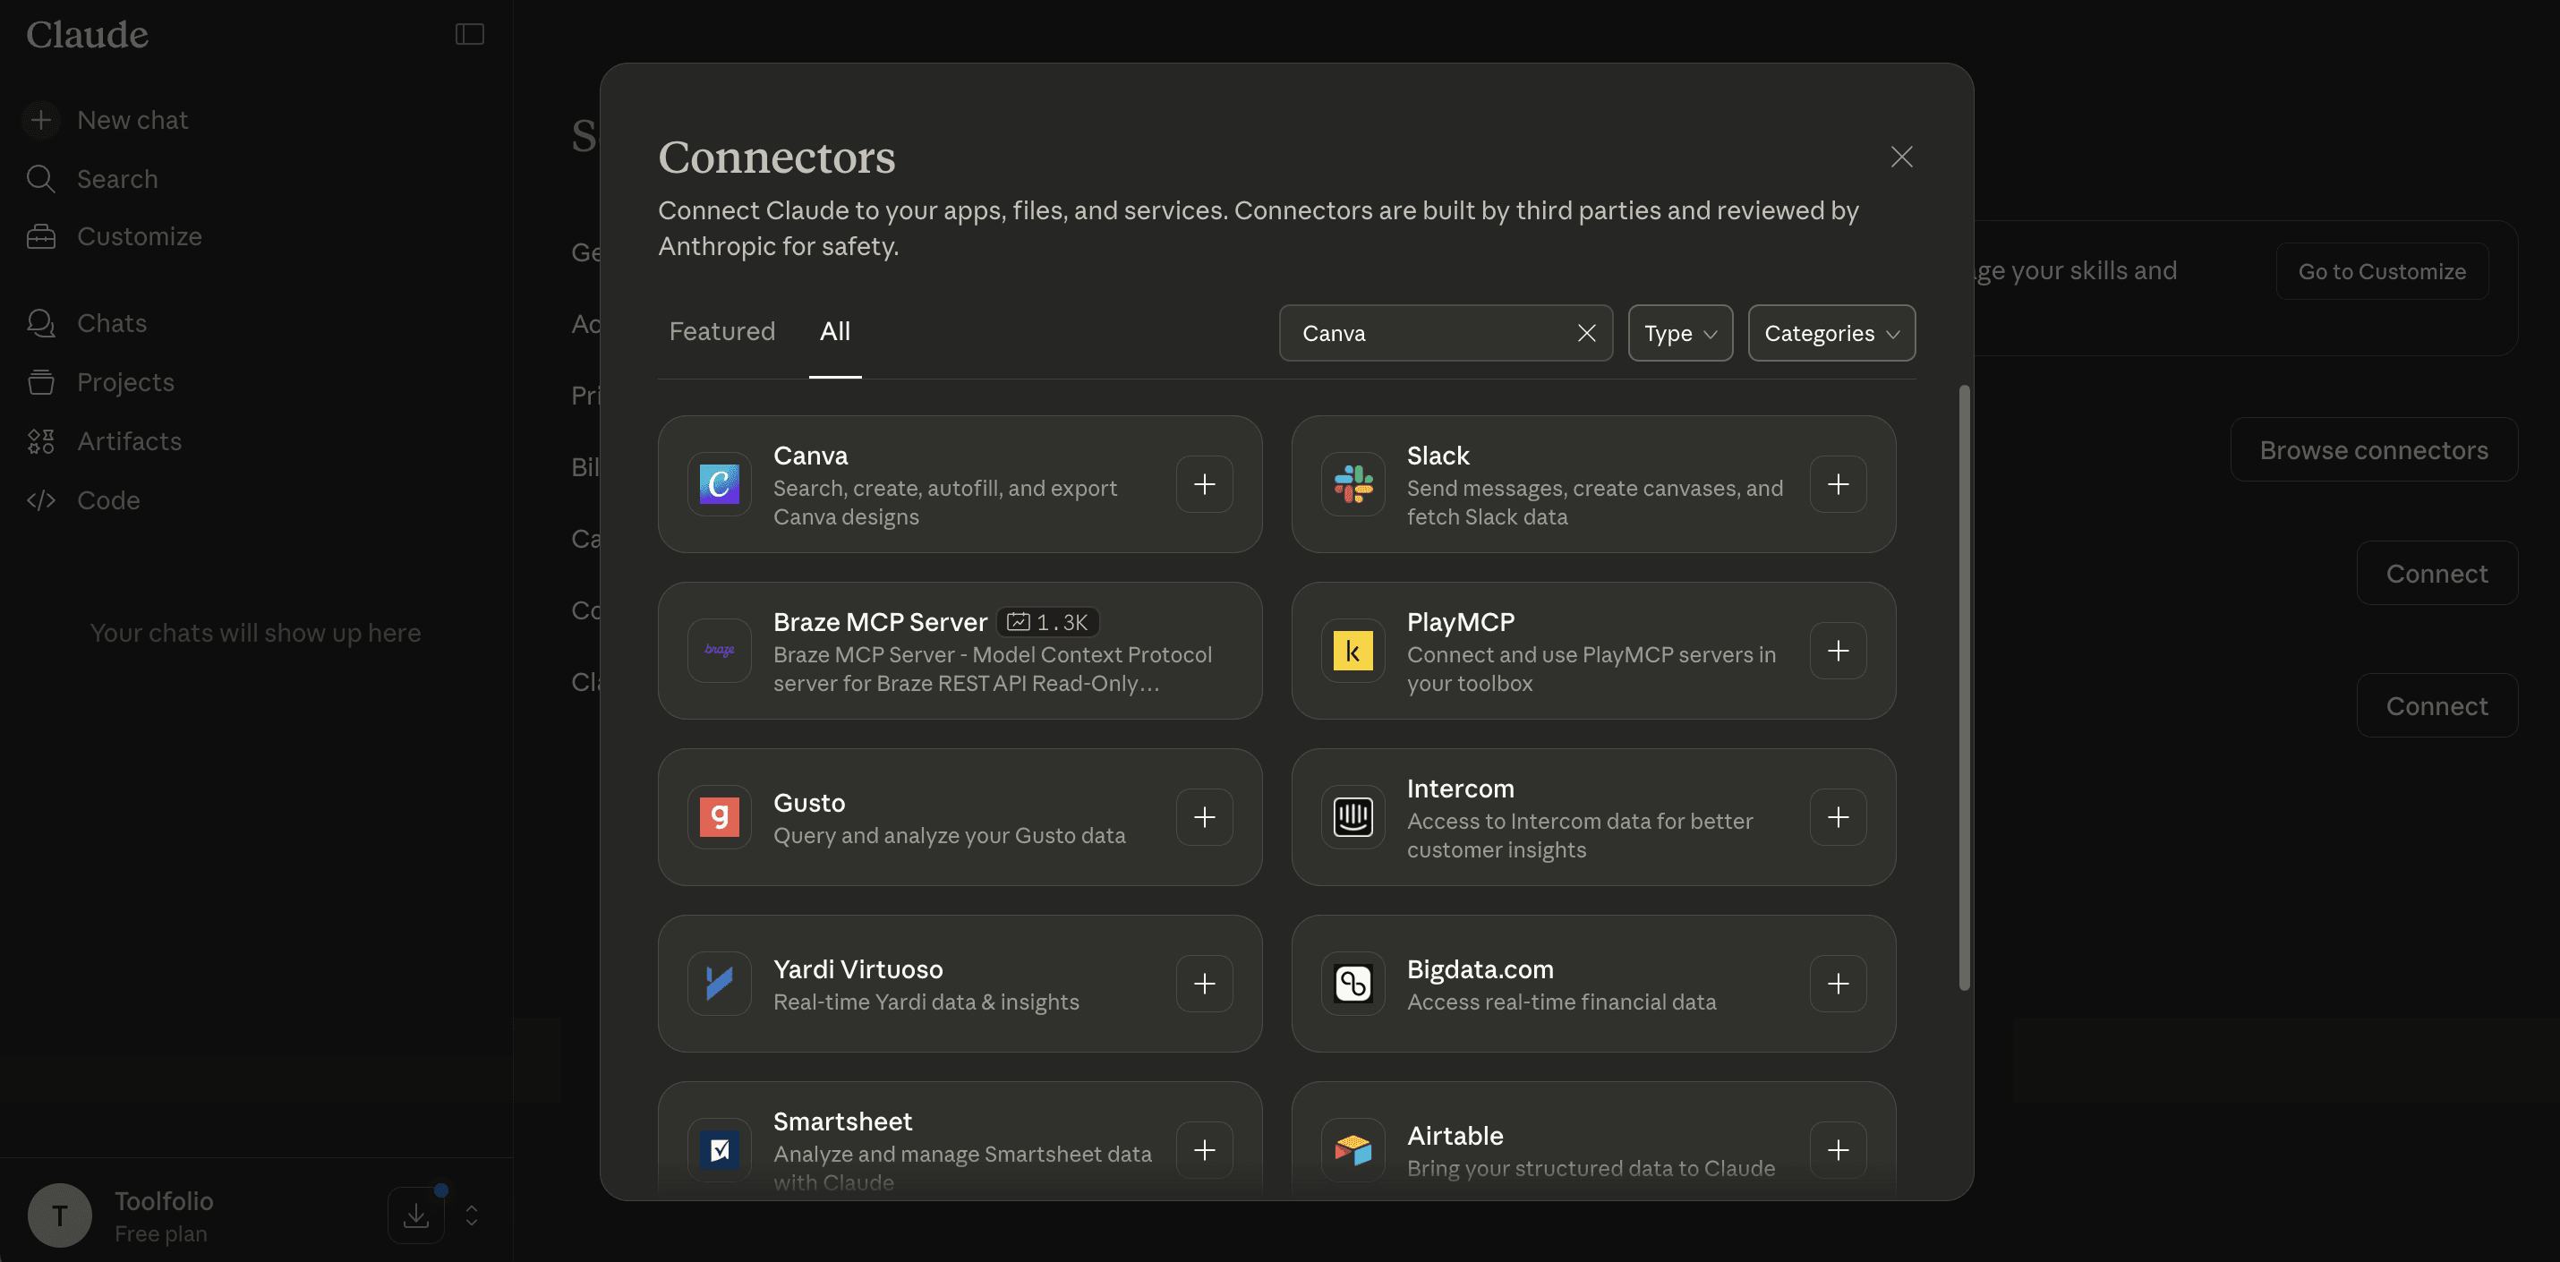Add the PlayMCP connector
The width and height of the screenshot is (2560, 1262).
point(1837,651)
